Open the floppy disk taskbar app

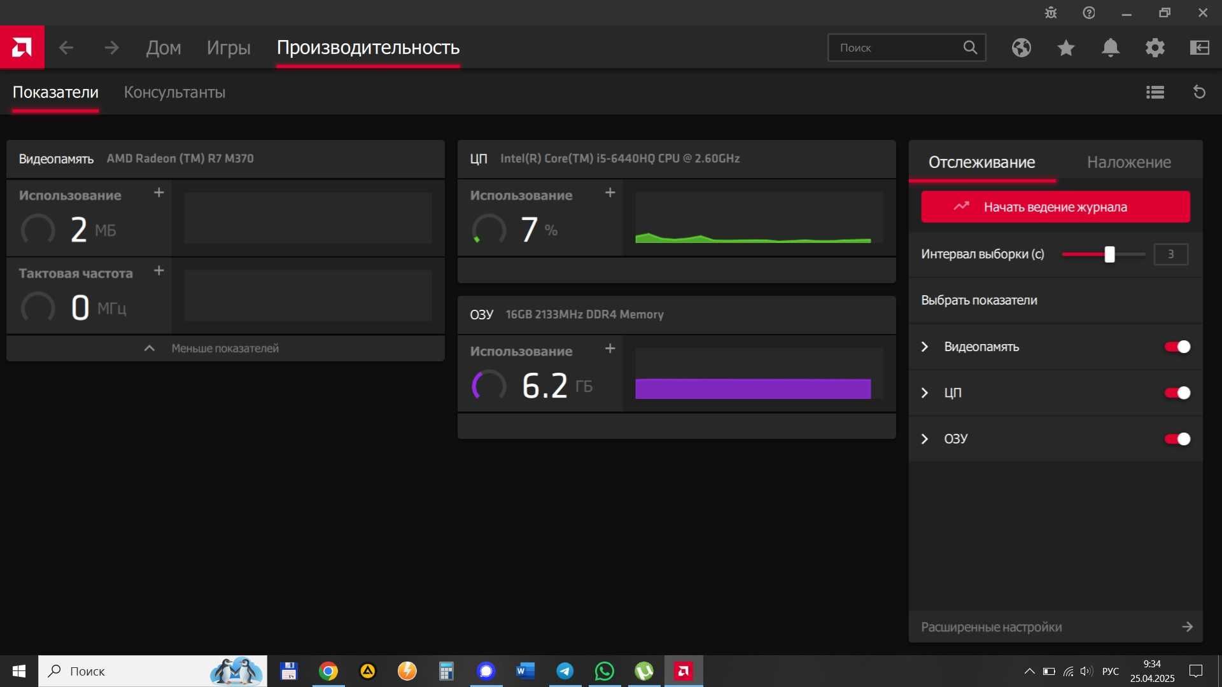click(289, 671)
